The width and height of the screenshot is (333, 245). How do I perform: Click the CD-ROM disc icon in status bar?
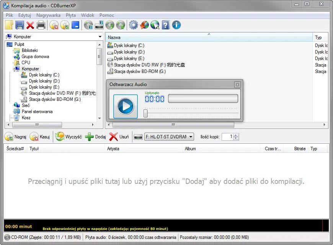[x=7, y=237]
